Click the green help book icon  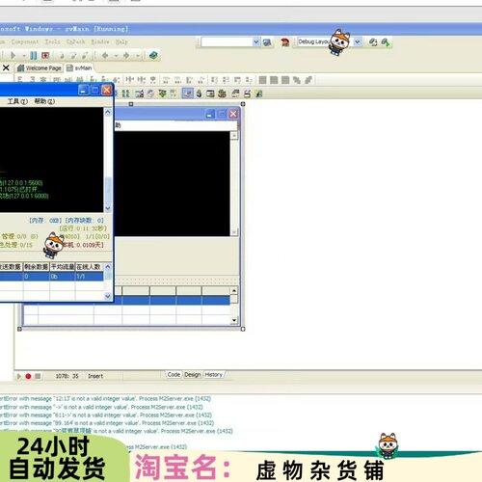point(153,55)
